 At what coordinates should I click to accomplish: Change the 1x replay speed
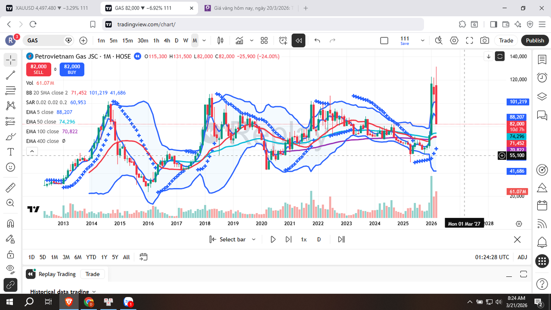pyautogui.click(x=303, y=239)
